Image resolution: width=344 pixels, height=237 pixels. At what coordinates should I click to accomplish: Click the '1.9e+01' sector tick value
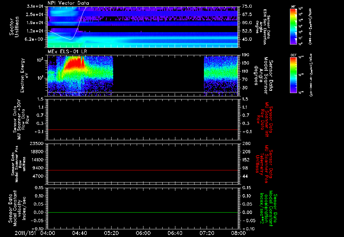pos(35,23)
